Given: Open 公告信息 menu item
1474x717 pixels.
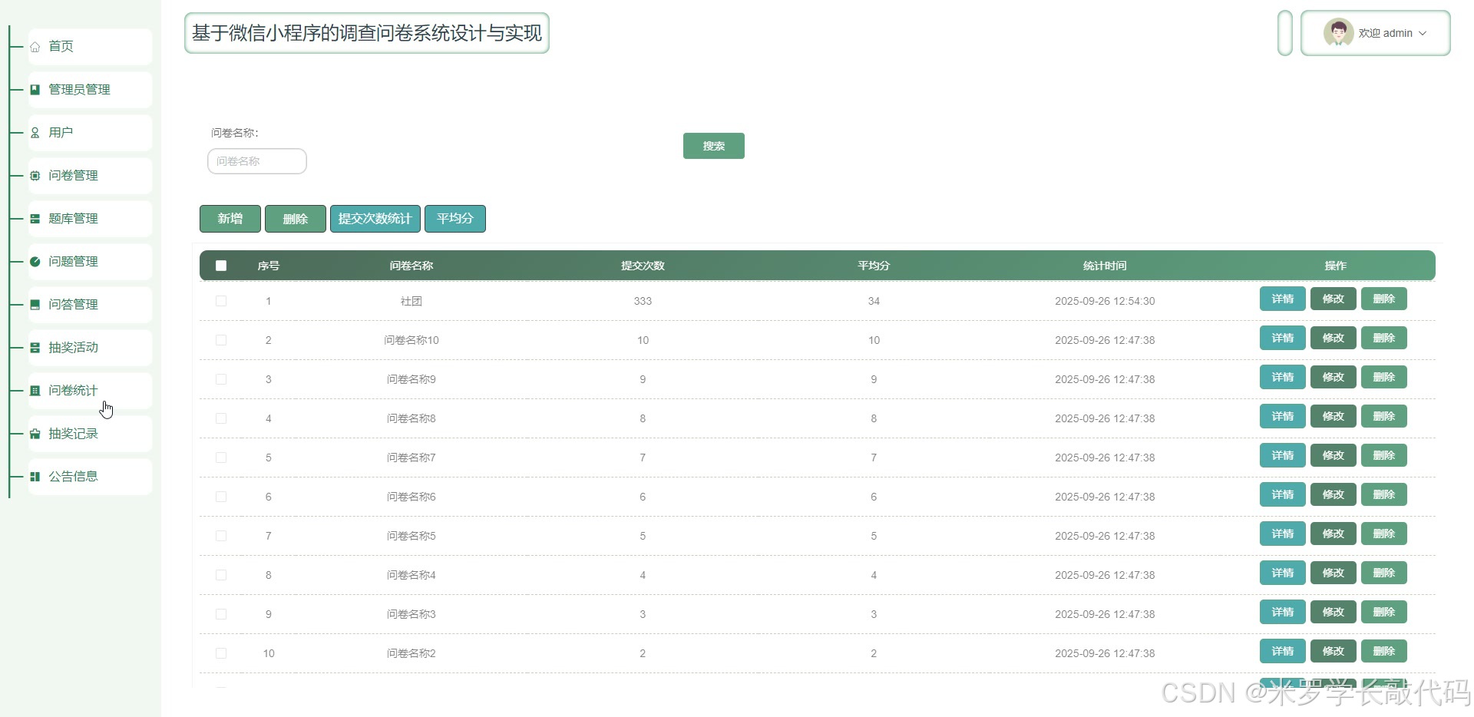Looking at the screenshot, I should coord(90,477).
